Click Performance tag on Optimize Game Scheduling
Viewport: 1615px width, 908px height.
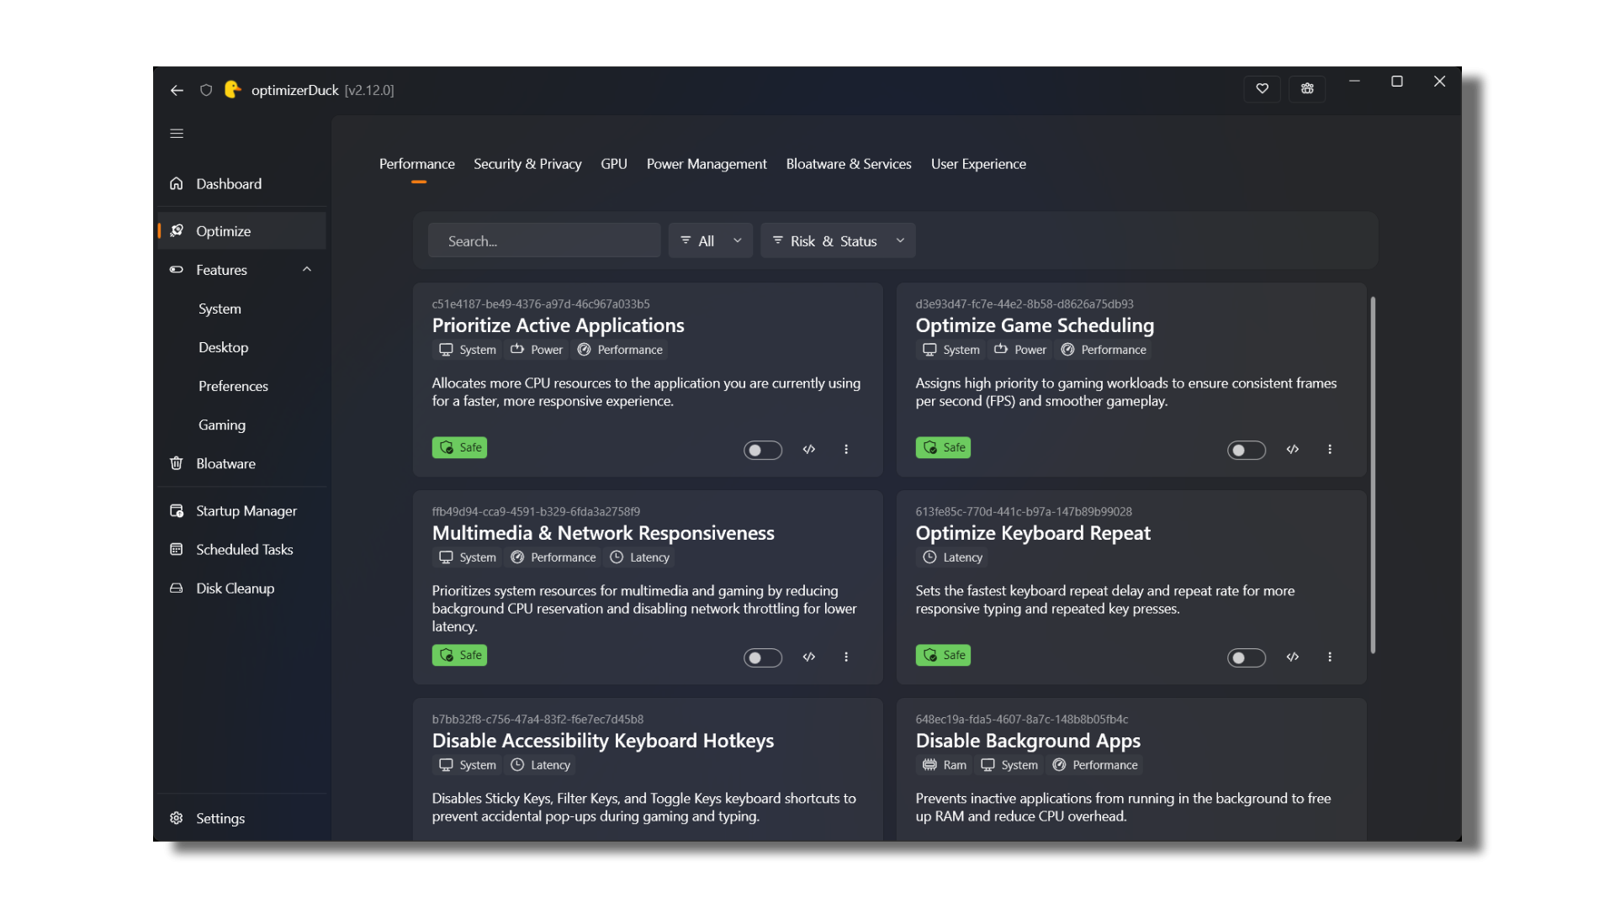(x=1104, y=350)
